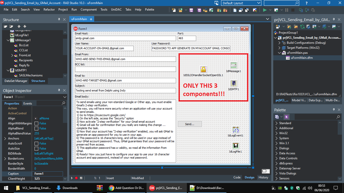
Task: Select uFormMain.dfm in project tree
Action: coord(302,58)
